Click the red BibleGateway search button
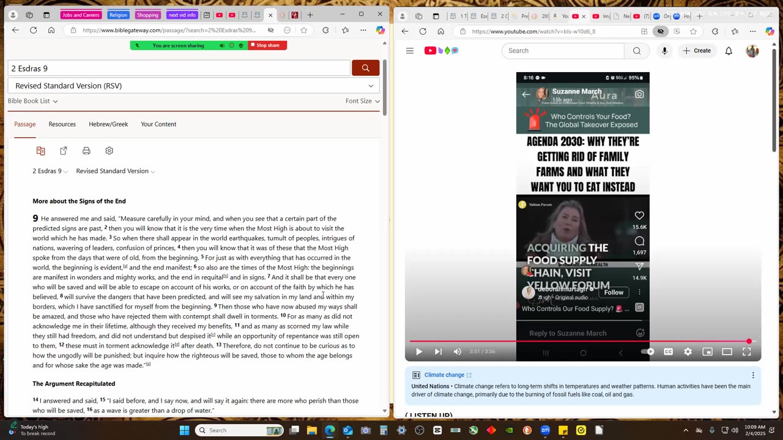Screen dimensions: 783x440 pyautogui.click(x=365, y=68)
